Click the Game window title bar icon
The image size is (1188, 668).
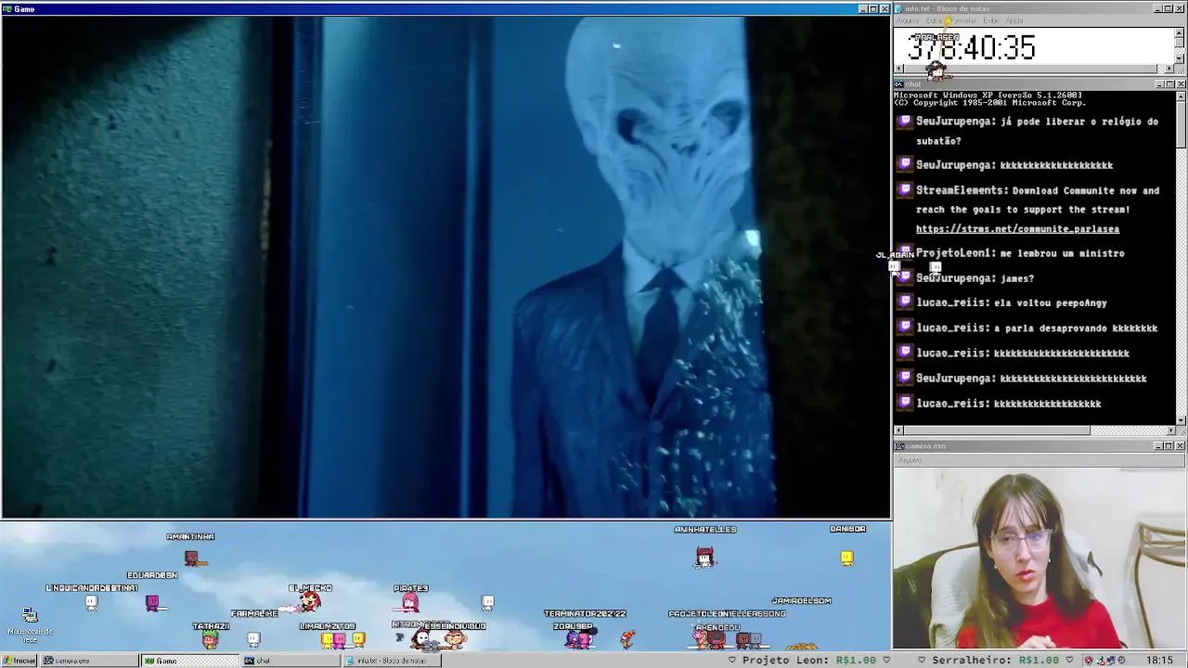point(7,9)
